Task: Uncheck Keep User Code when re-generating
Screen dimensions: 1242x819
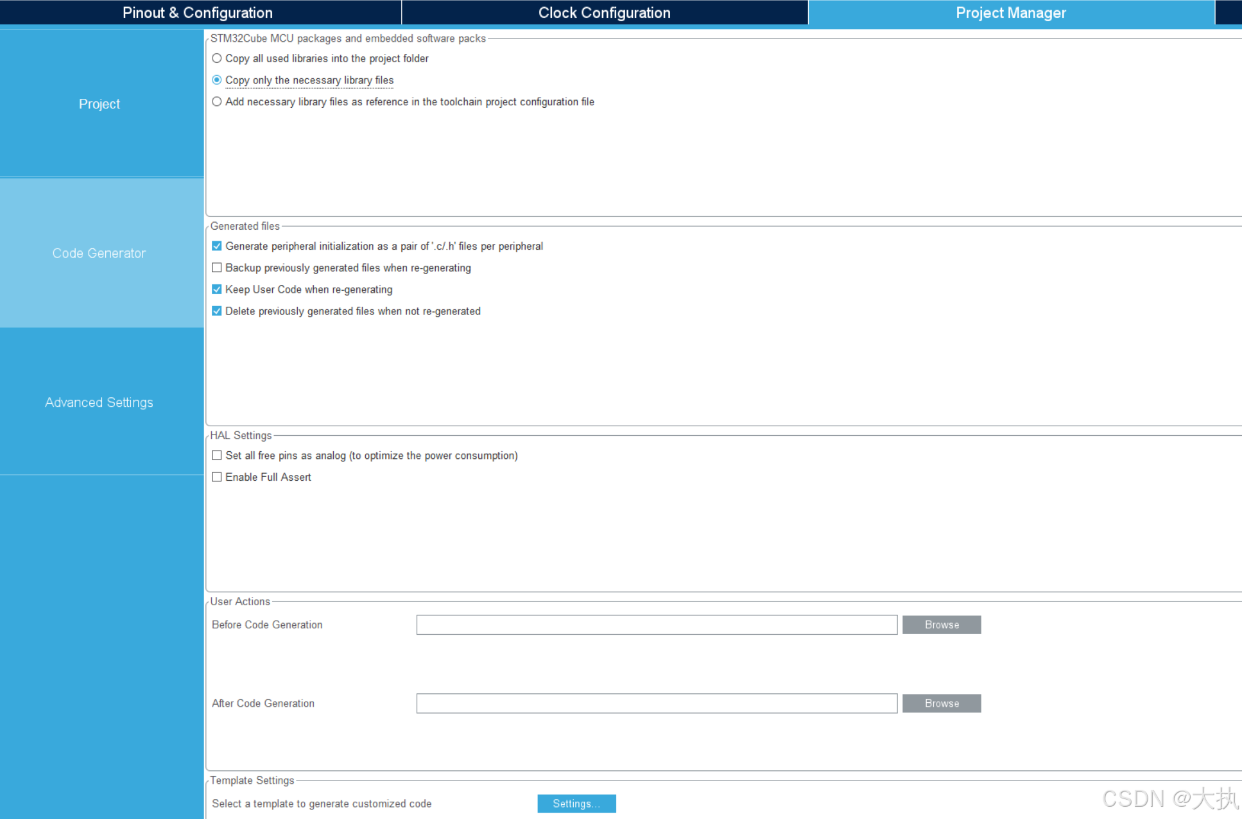Action: tap(217, 289)
